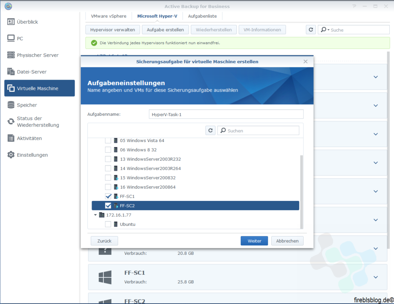Select the 06 Windows 8 32 row label
Screen dimensions: 394x304
pyautogui.click(x=138, y=150)
